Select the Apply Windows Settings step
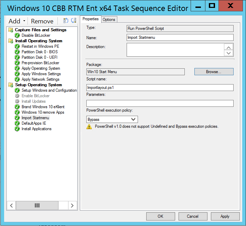Image resolution: width=246 pixels, height=226 pixels. click(41, 74)
